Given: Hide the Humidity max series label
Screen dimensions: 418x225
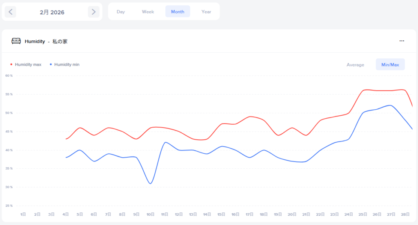Looking at the screenshot, I should [x=28, y=64].
